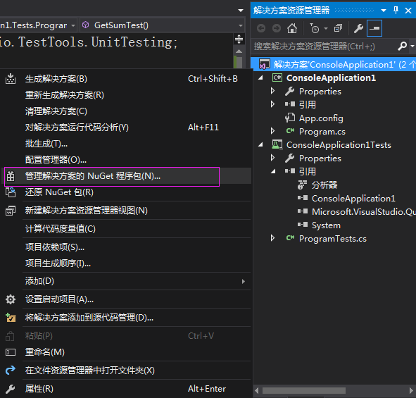
Task: Open 批生成(T)... menu entry
Action: (x=46, y=144)
